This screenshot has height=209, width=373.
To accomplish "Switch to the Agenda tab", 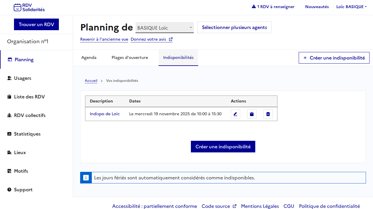I will (x=89, y=57).
